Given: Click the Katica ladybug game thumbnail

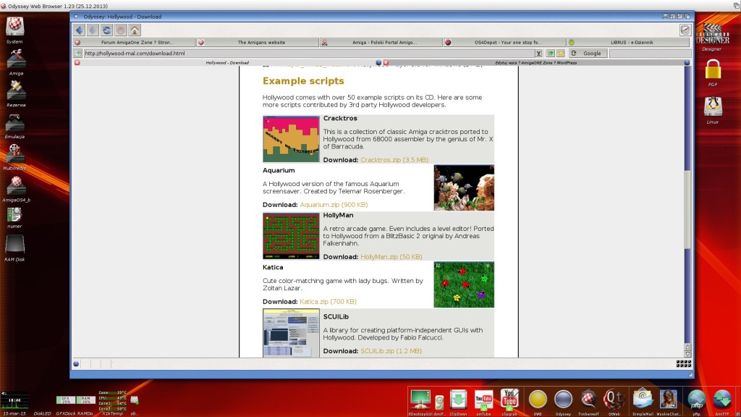Looking at the screenshot, I should pyautogui.click(x=464, y=285).
